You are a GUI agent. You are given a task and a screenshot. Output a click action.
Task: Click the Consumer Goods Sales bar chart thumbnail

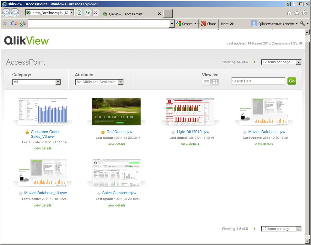43,111
